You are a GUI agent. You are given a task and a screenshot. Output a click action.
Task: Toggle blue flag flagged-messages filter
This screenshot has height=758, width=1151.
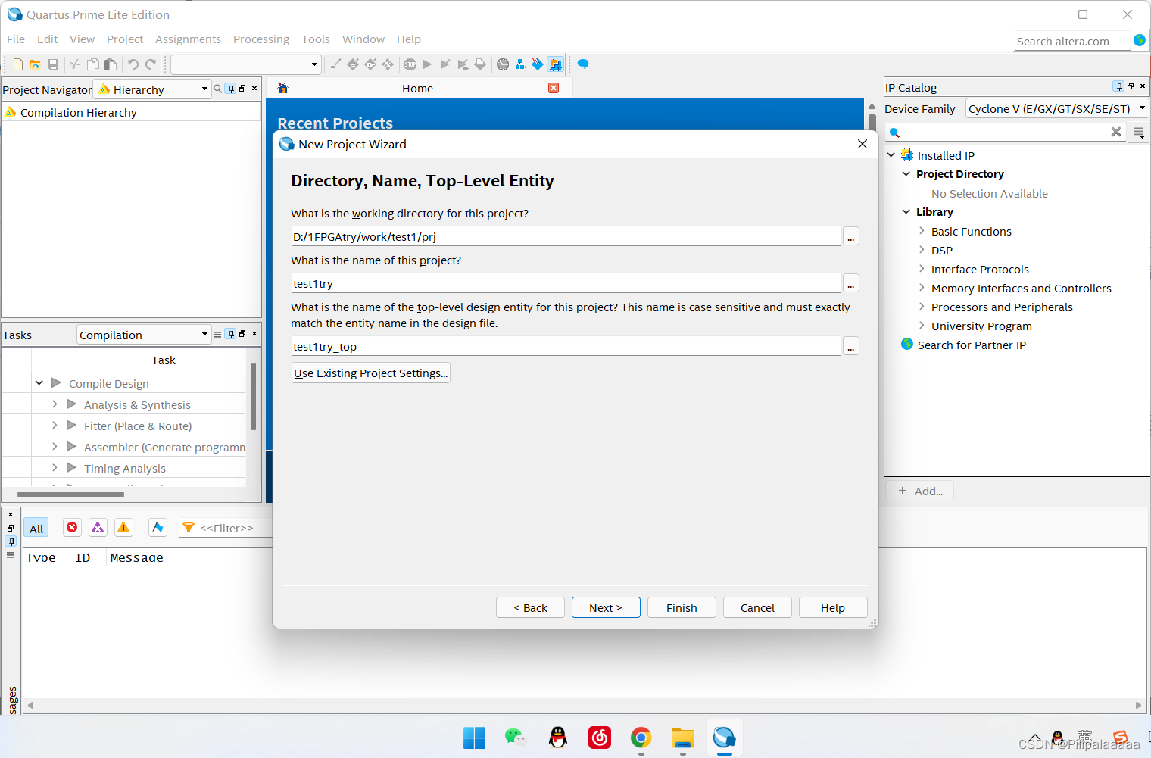click(x=158, y=528)
